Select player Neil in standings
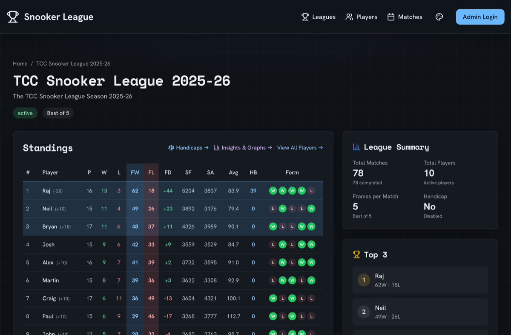This screenshot has height=335, width=511. pyautogui.click(x=47, y=209)
